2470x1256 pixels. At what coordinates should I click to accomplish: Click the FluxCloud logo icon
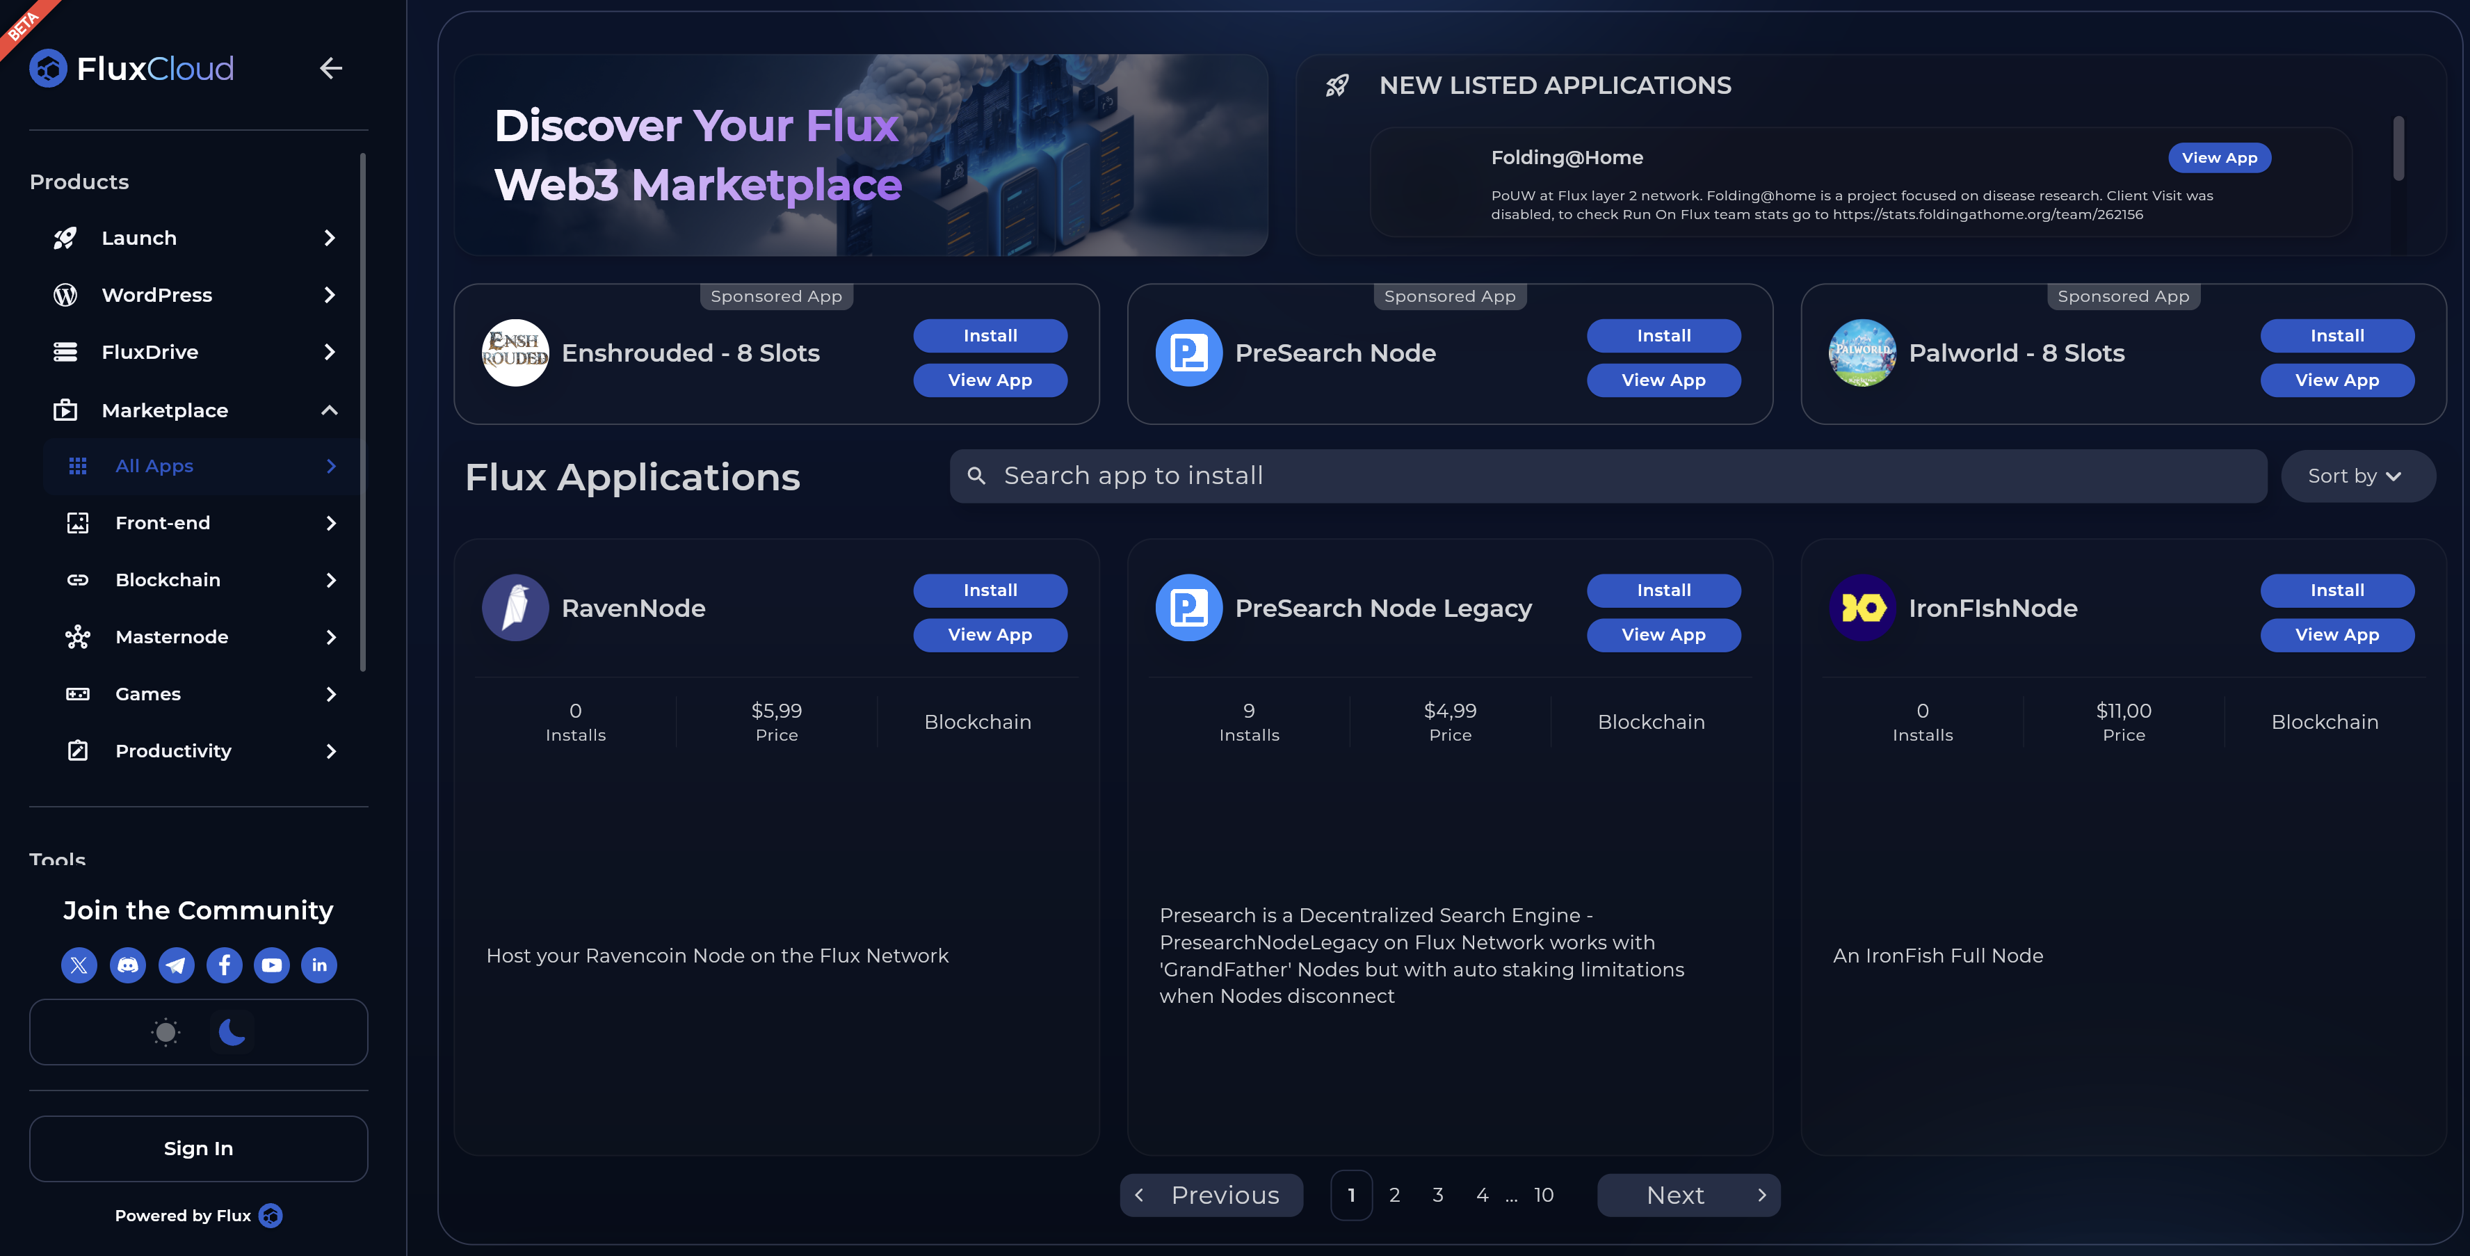[48, 68]
